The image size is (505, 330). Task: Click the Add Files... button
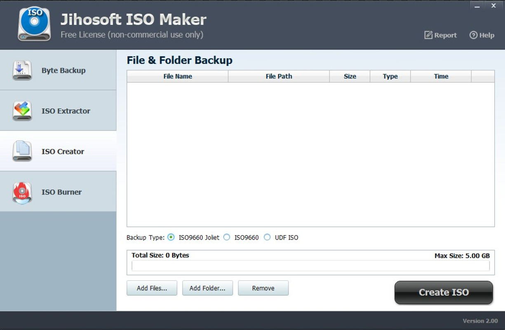pyautogui.click(x=152, y=288)
